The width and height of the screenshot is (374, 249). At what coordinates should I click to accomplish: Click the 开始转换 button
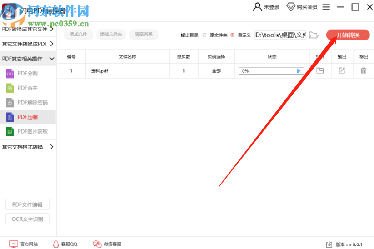click(x=348, y=35)
